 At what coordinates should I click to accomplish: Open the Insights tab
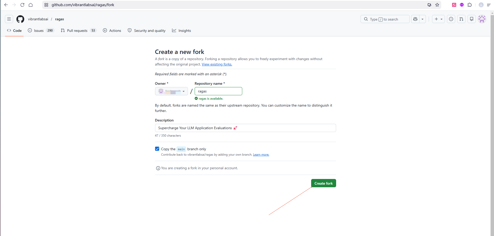click(x=182, y=31)
